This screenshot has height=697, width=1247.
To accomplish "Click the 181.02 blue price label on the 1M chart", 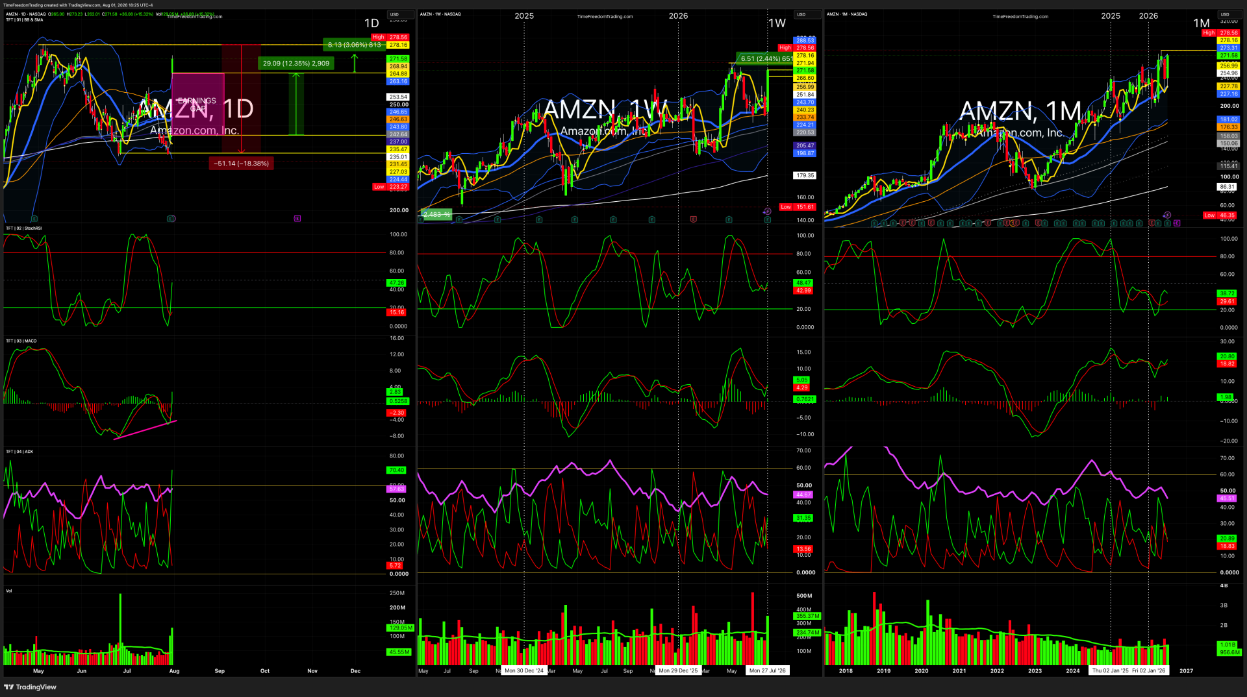I will tap(1229, 120).
